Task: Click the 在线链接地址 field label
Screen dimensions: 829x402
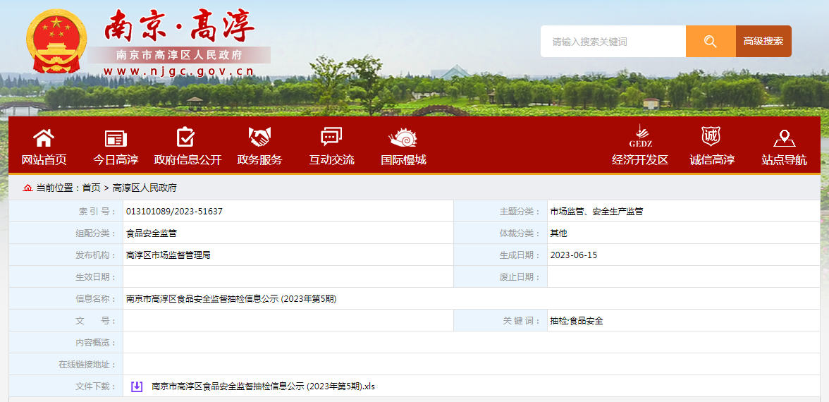Action: pyautogui.click(x=87, y=365)
